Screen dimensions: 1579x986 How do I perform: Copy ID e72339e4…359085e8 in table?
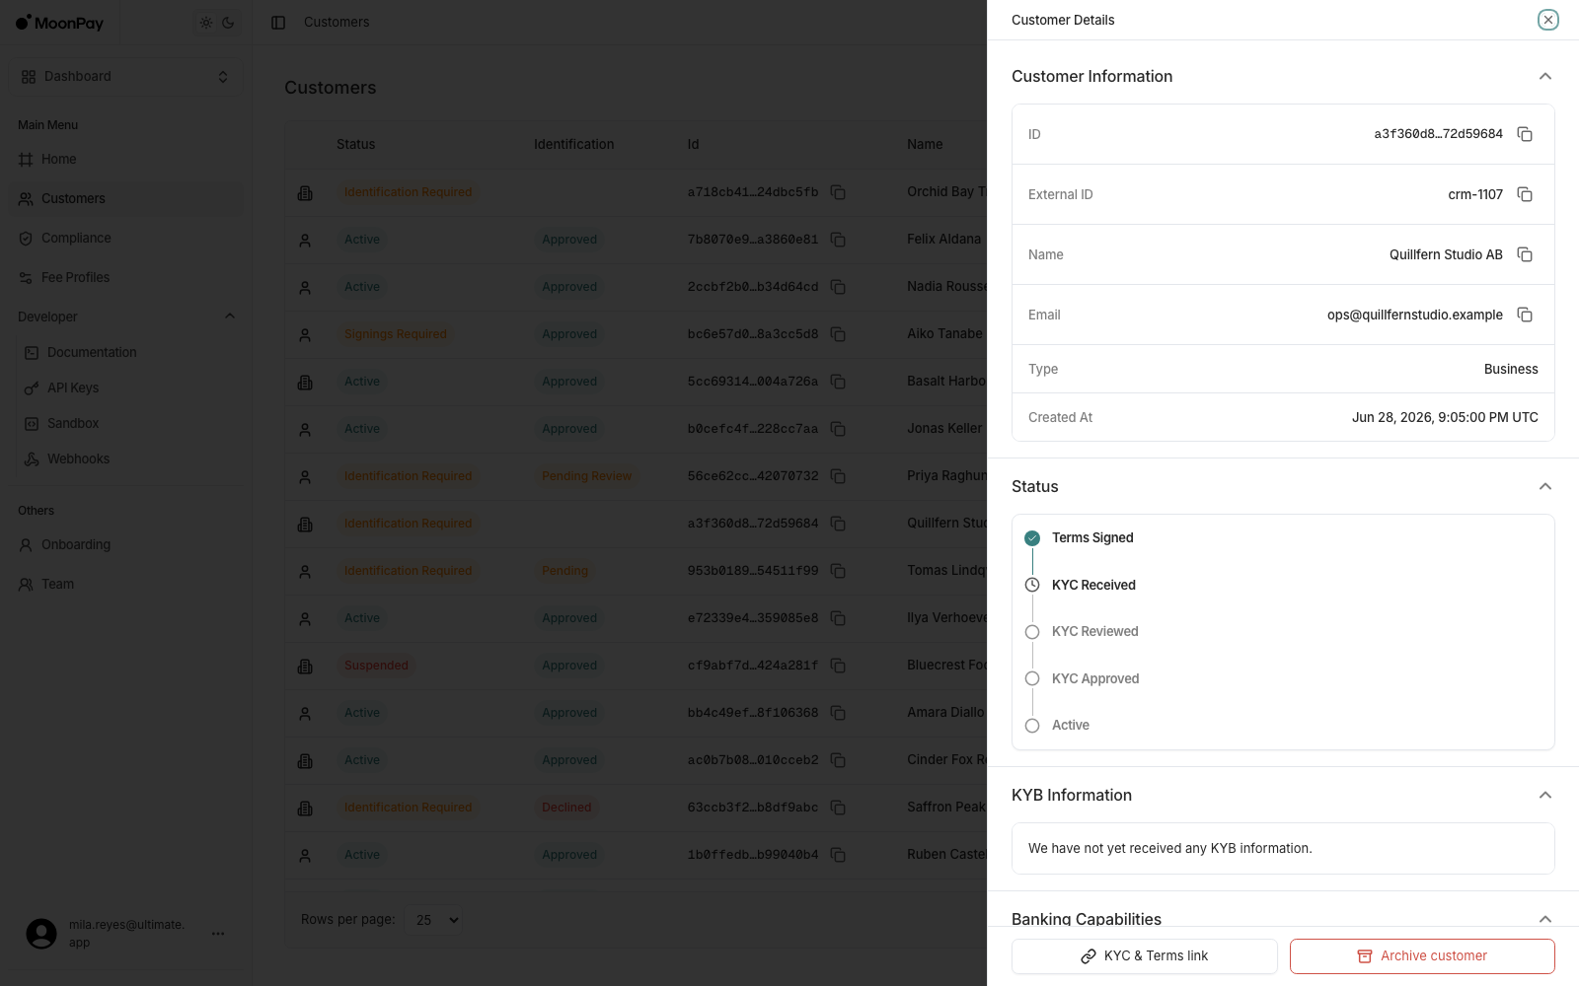click(838, 618)
